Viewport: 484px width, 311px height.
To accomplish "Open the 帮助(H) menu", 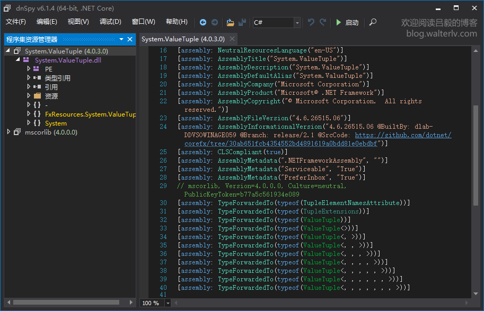I will 177,22.
